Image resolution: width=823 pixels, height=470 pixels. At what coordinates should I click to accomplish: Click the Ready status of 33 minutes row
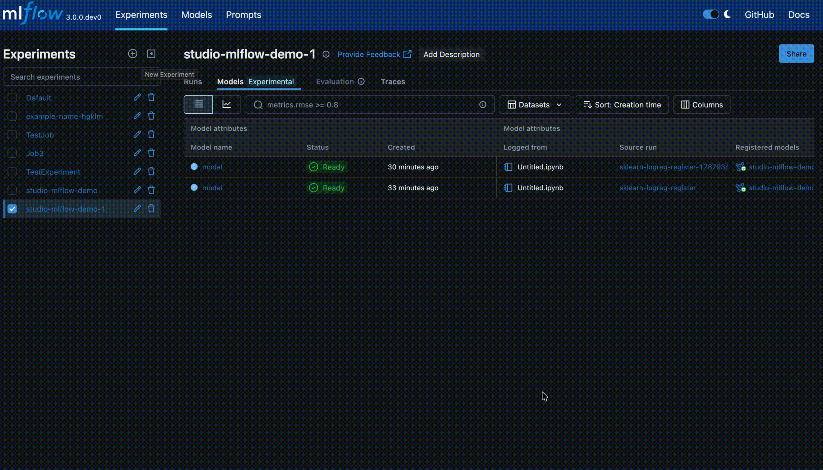pos(327,188)
